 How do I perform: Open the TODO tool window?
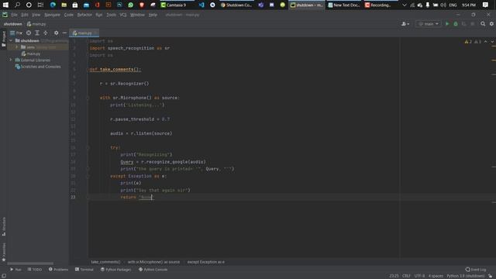click(35, 270)
